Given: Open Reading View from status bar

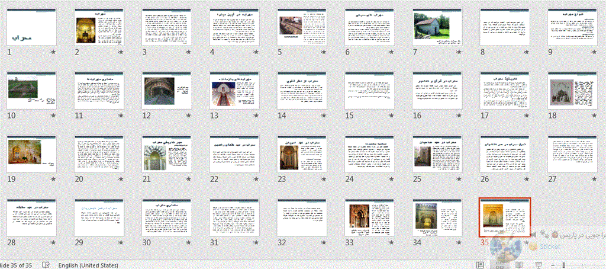Looking at the screenshot, I should click(519, 265).
